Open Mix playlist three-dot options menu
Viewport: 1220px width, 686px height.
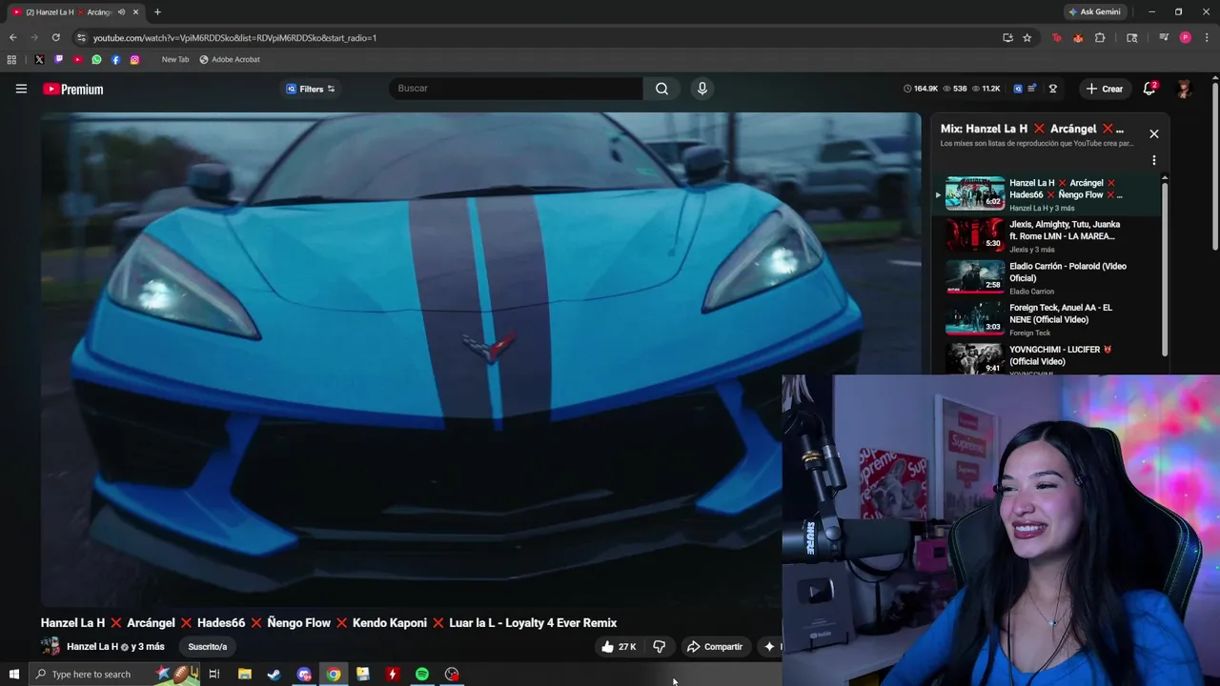[1154, 160]
